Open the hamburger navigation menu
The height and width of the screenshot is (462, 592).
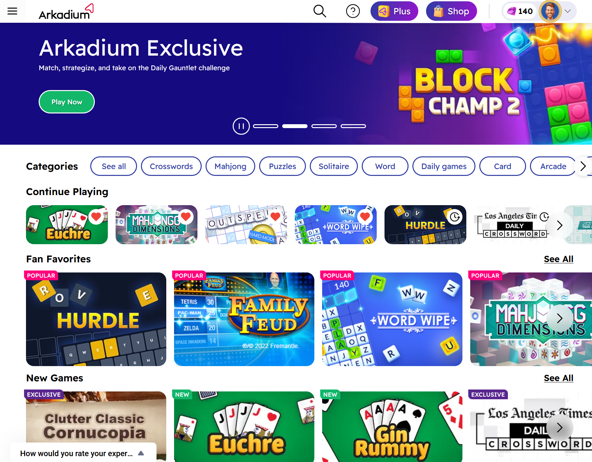pyautogui.click(x=12, y=11)
